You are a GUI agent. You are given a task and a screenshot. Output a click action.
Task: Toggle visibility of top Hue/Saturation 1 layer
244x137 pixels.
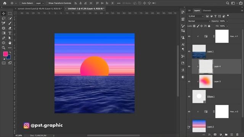tap(189, 37)
